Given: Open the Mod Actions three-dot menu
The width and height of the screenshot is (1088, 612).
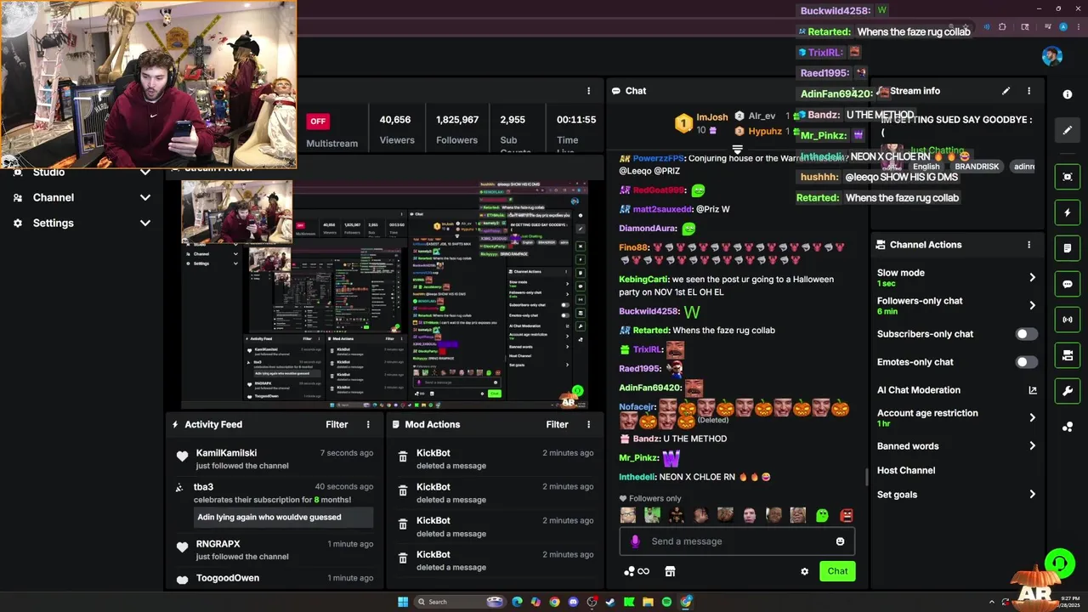Looking at the screenshot, I should point(588,424).
